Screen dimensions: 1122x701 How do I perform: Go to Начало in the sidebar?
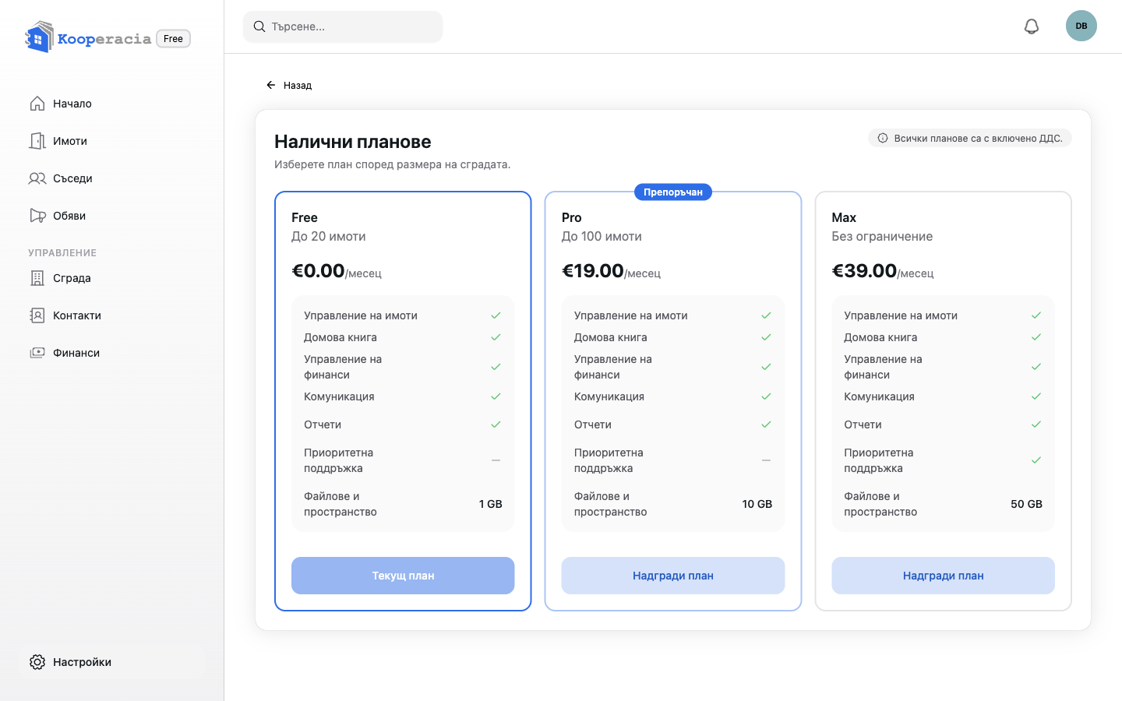point(112,104)
